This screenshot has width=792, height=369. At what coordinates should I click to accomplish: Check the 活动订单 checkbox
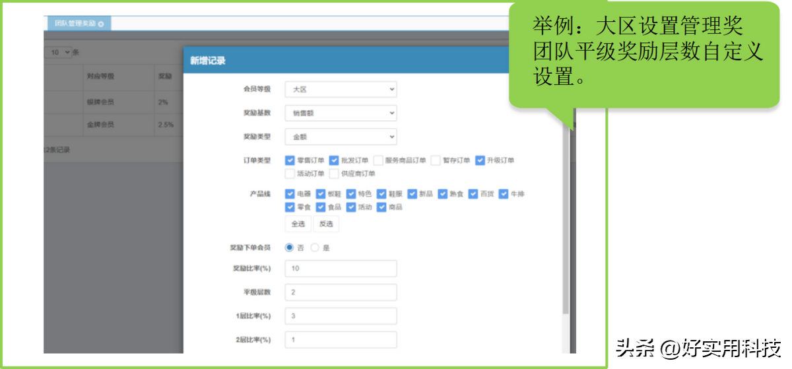tap(290, 174)
